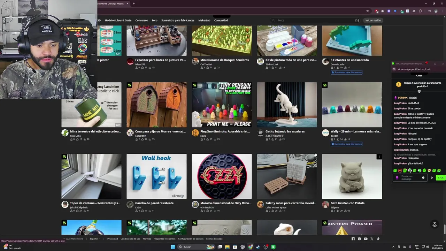Click the TOP back-to-top arrow button
The width and height of the screenshot is (446, 251).
tap(435, 225)
